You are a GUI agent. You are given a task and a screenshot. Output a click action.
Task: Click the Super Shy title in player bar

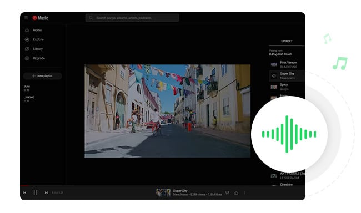click(180, 191)
